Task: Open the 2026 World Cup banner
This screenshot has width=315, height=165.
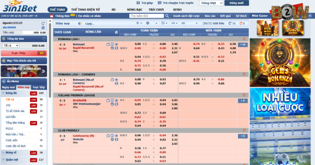Action: point(24,71)
